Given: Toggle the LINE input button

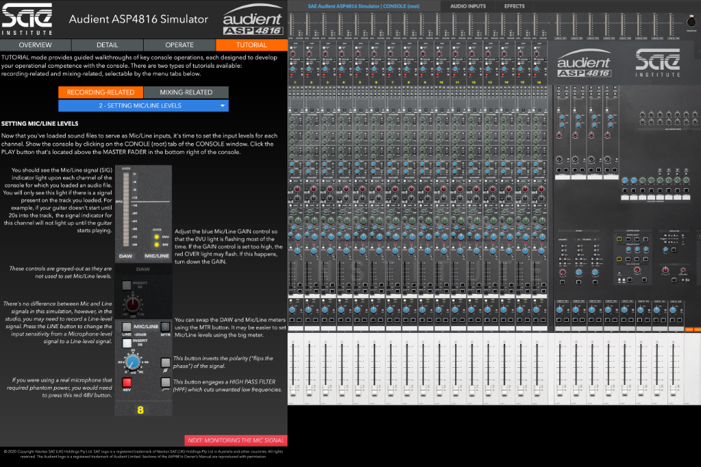Looking at the screenshot, I should pyautogui.click(x=127, y=327).
